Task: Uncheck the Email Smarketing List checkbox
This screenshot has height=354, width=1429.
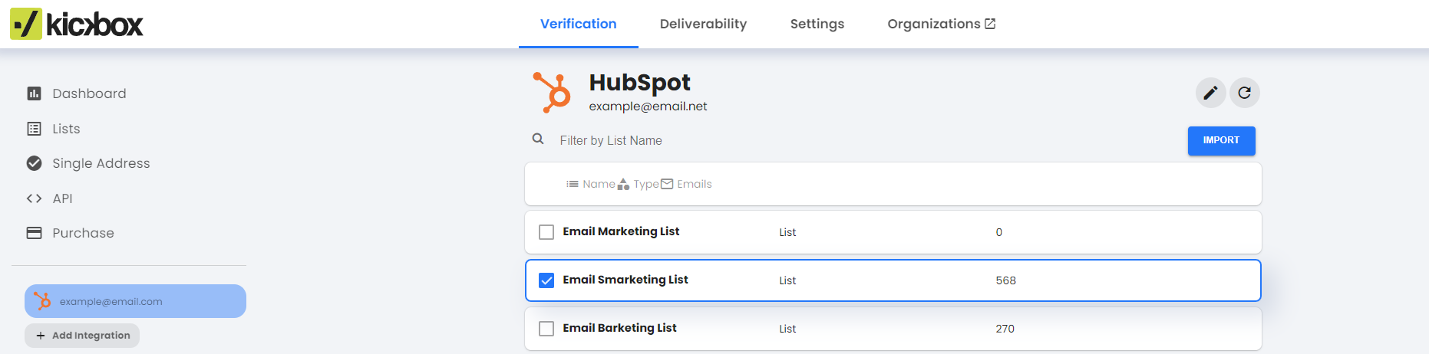Action: click(546, 280)
